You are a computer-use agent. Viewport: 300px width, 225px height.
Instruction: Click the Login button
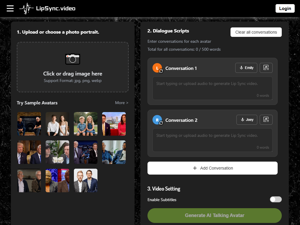(285, 8)
